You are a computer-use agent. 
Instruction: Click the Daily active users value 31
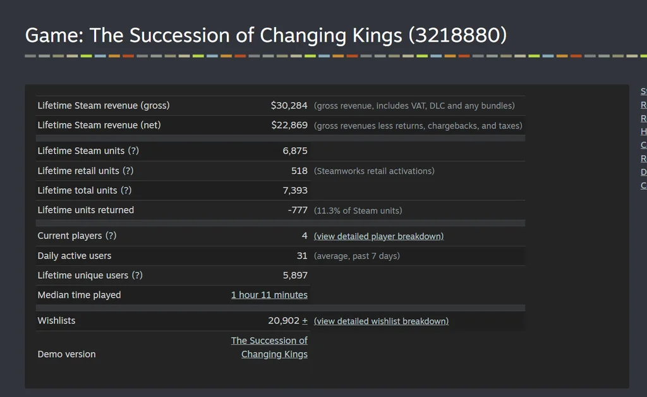tap(302, 256)
